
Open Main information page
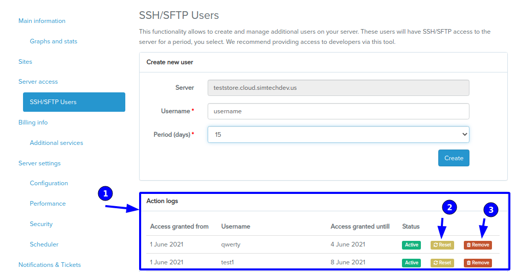42,21
